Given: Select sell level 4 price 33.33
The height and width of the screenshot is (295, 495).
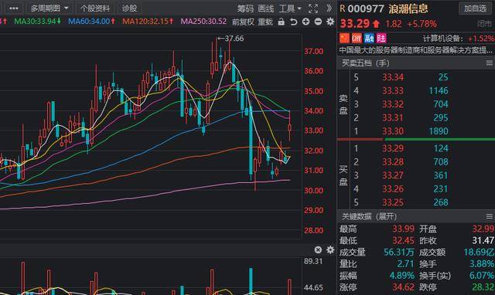Looking at the screenshot, I should [x=393, y=91].
